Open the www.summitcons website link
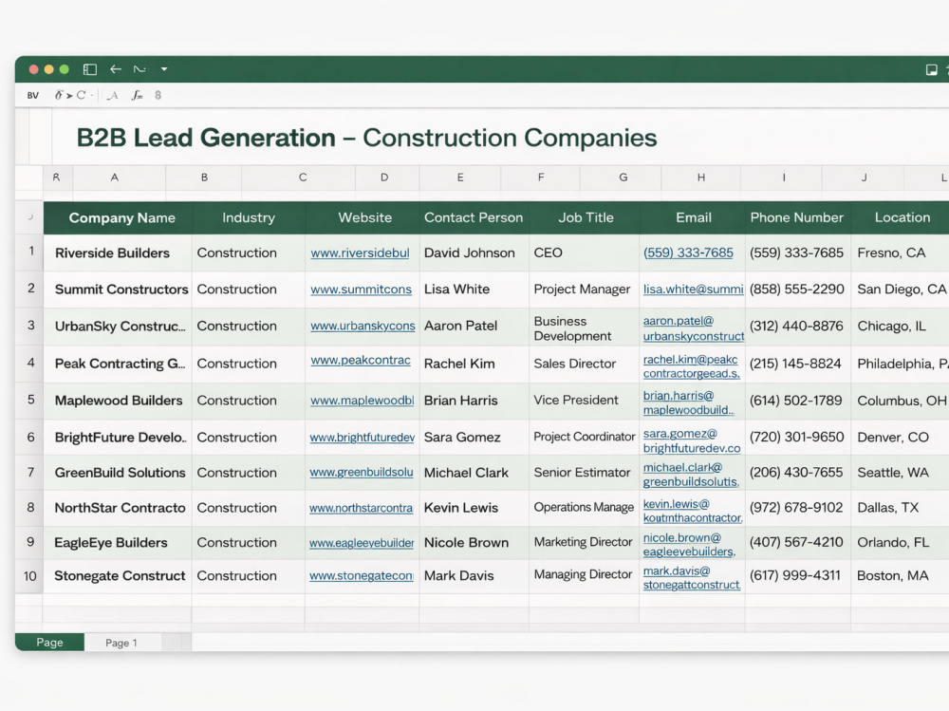Image resolution: width=949 pixels, height=711 pixels. [x=362, y=290]
